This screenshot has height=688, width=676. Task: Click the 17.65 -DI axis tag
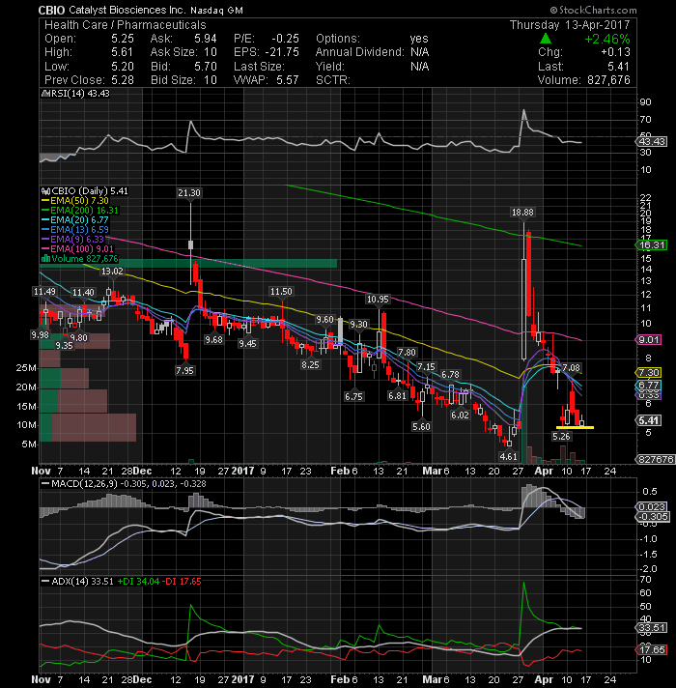[652, 649]
